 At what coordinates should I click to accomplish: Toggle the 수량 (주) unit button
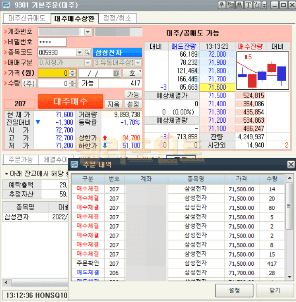pyautogui.click(x=29, y=83)
